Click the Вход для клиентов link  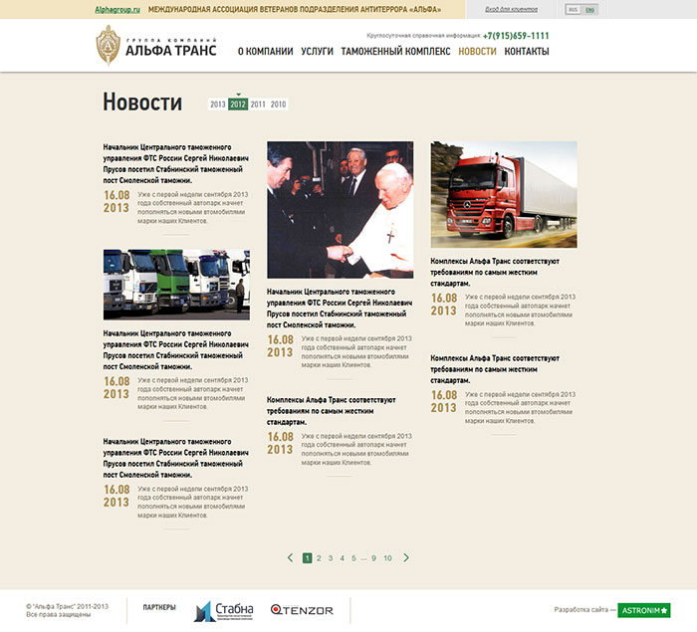click(x=511, y=9)
